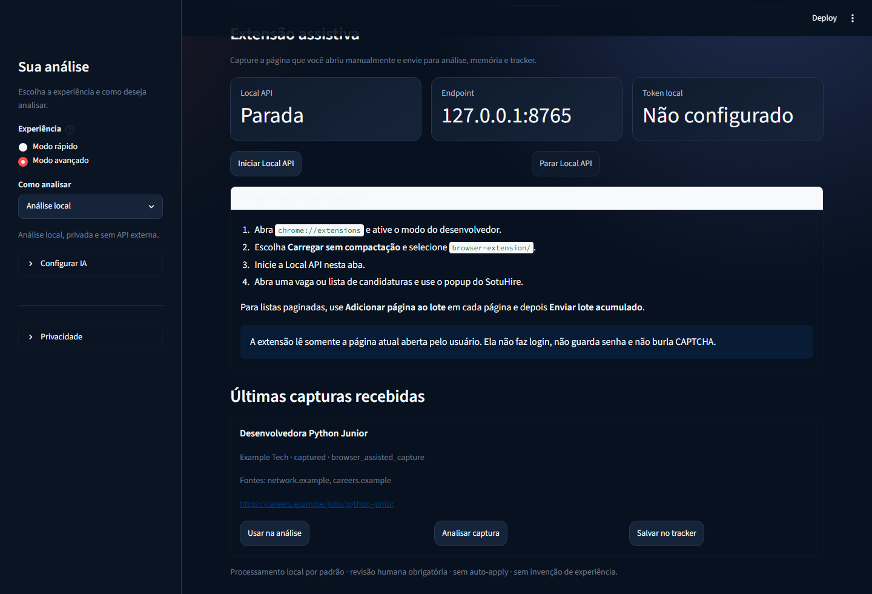Click the help icon next to Experiência

tap(70, 129)
